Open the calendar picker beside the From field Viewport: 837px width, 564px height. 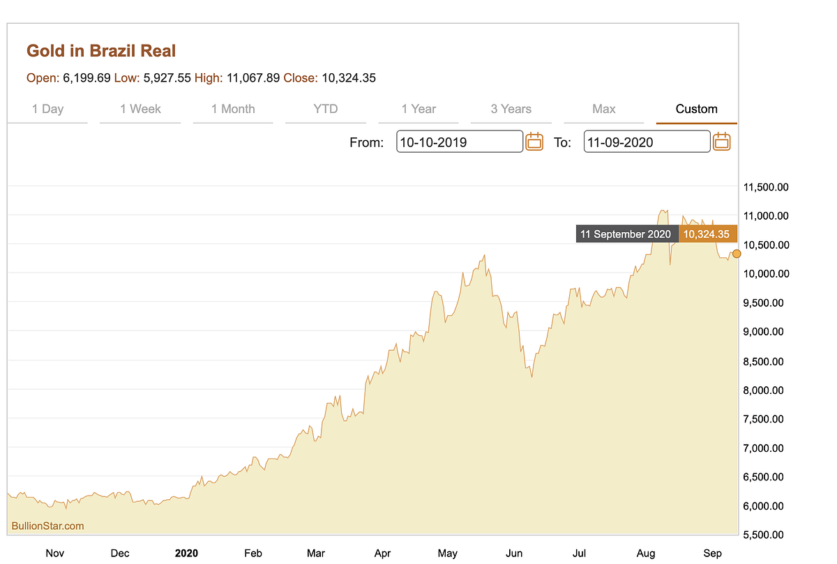point(534,142)
